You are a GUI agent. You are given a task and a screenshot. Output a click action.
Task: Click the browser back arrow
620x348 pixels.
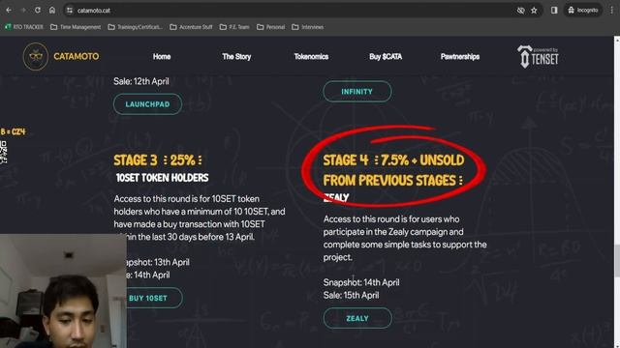(9, 11)
